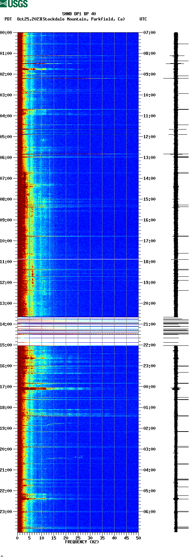Click the USGS logo

click(14, 4)
